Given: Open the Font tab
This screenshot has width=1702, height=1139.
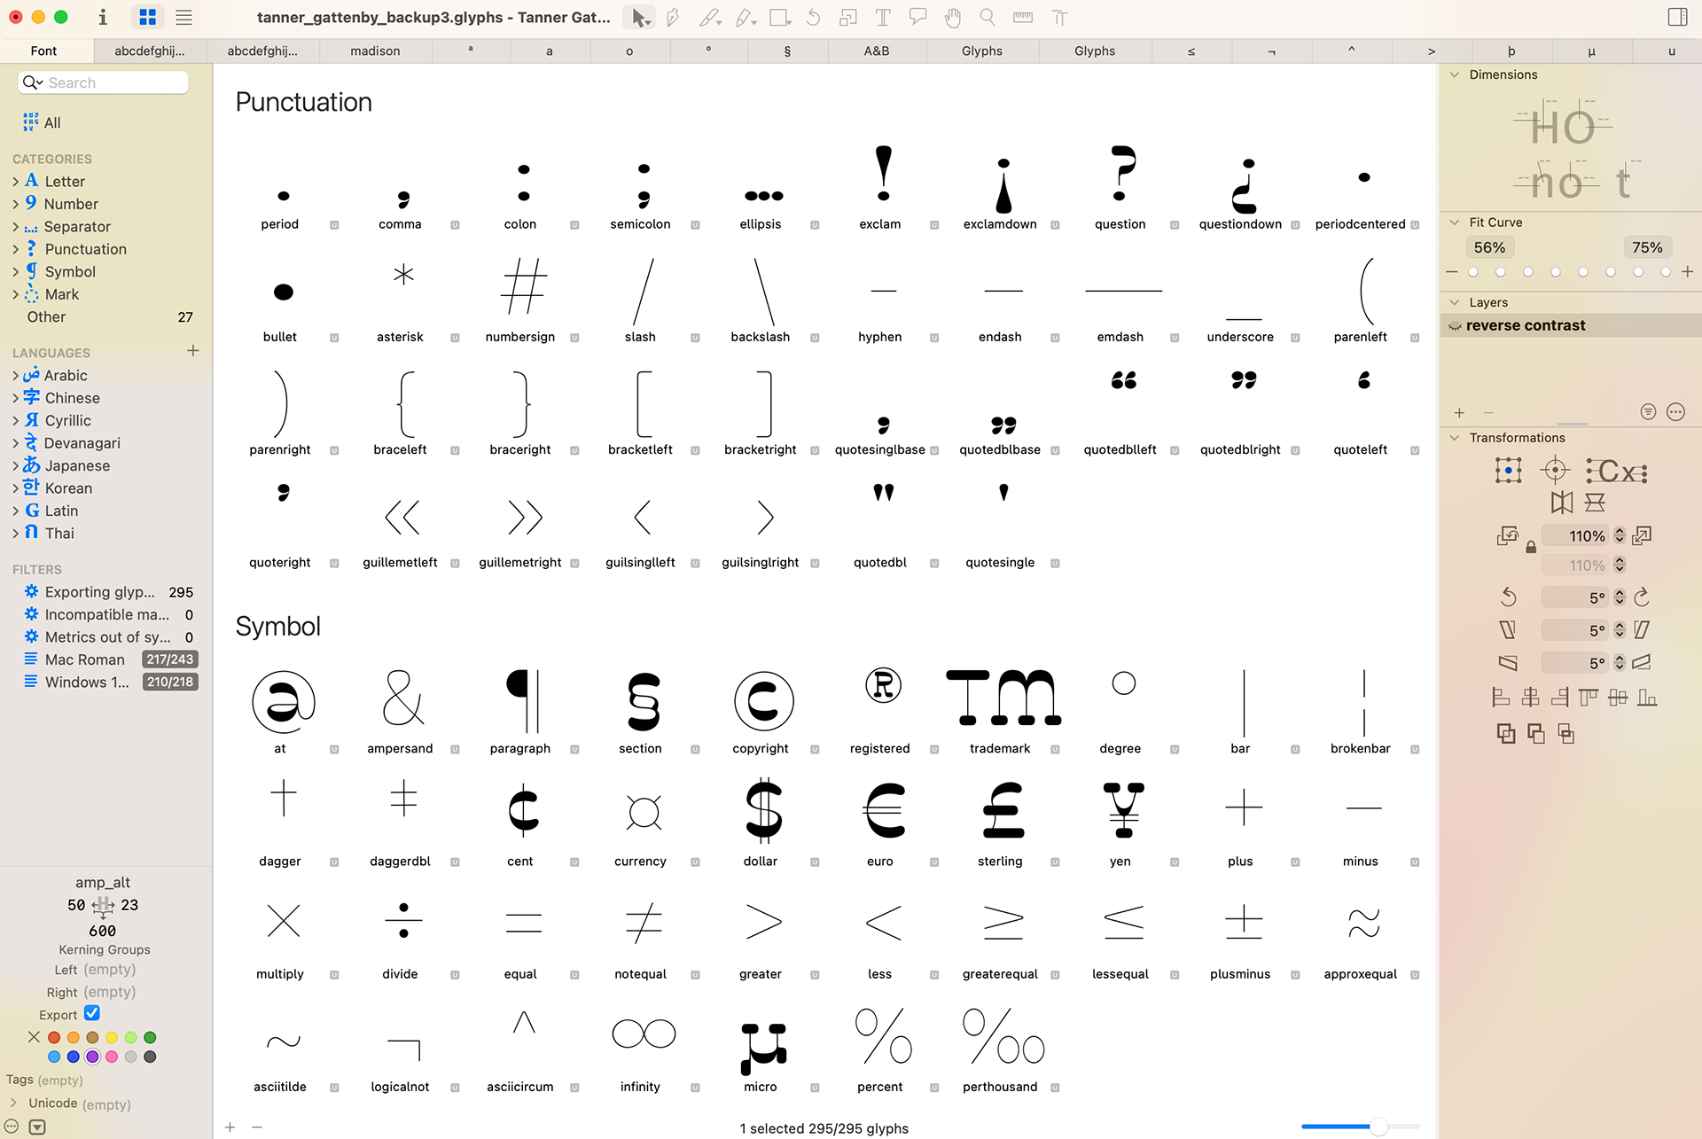Looking at the screenshot, I should (43, 51).
